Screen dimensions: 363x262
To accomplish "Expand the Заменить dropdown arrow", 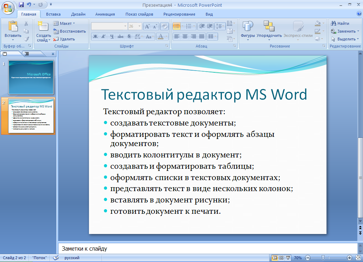I will click(358, 31).
